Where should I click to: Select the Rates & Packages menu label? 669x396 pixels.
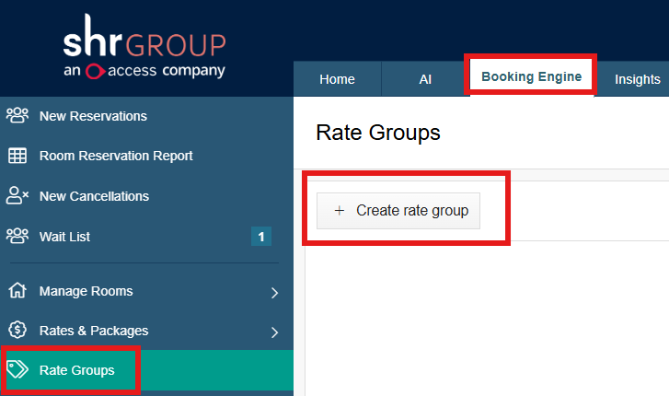point(94,331)
